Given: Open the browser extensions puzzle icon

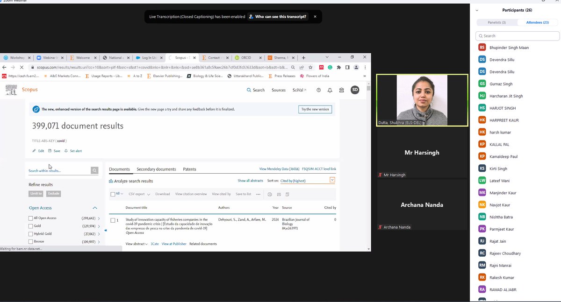Looking at the screenshot, I should coord(338,67).
